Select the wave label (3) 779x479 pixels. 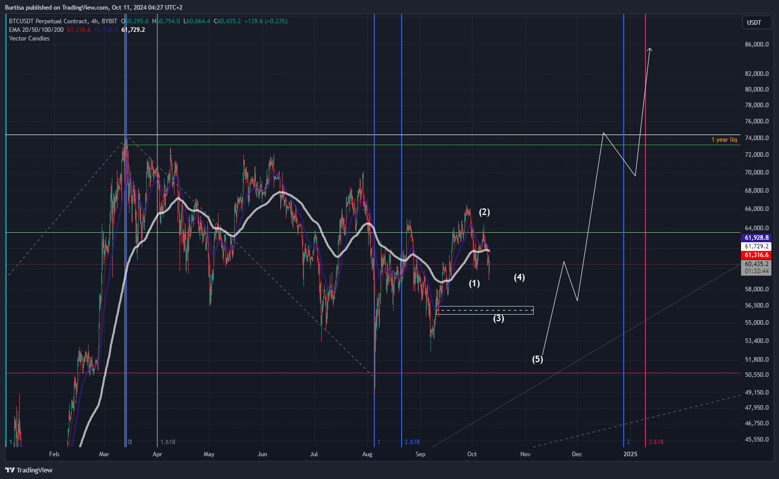499,318
